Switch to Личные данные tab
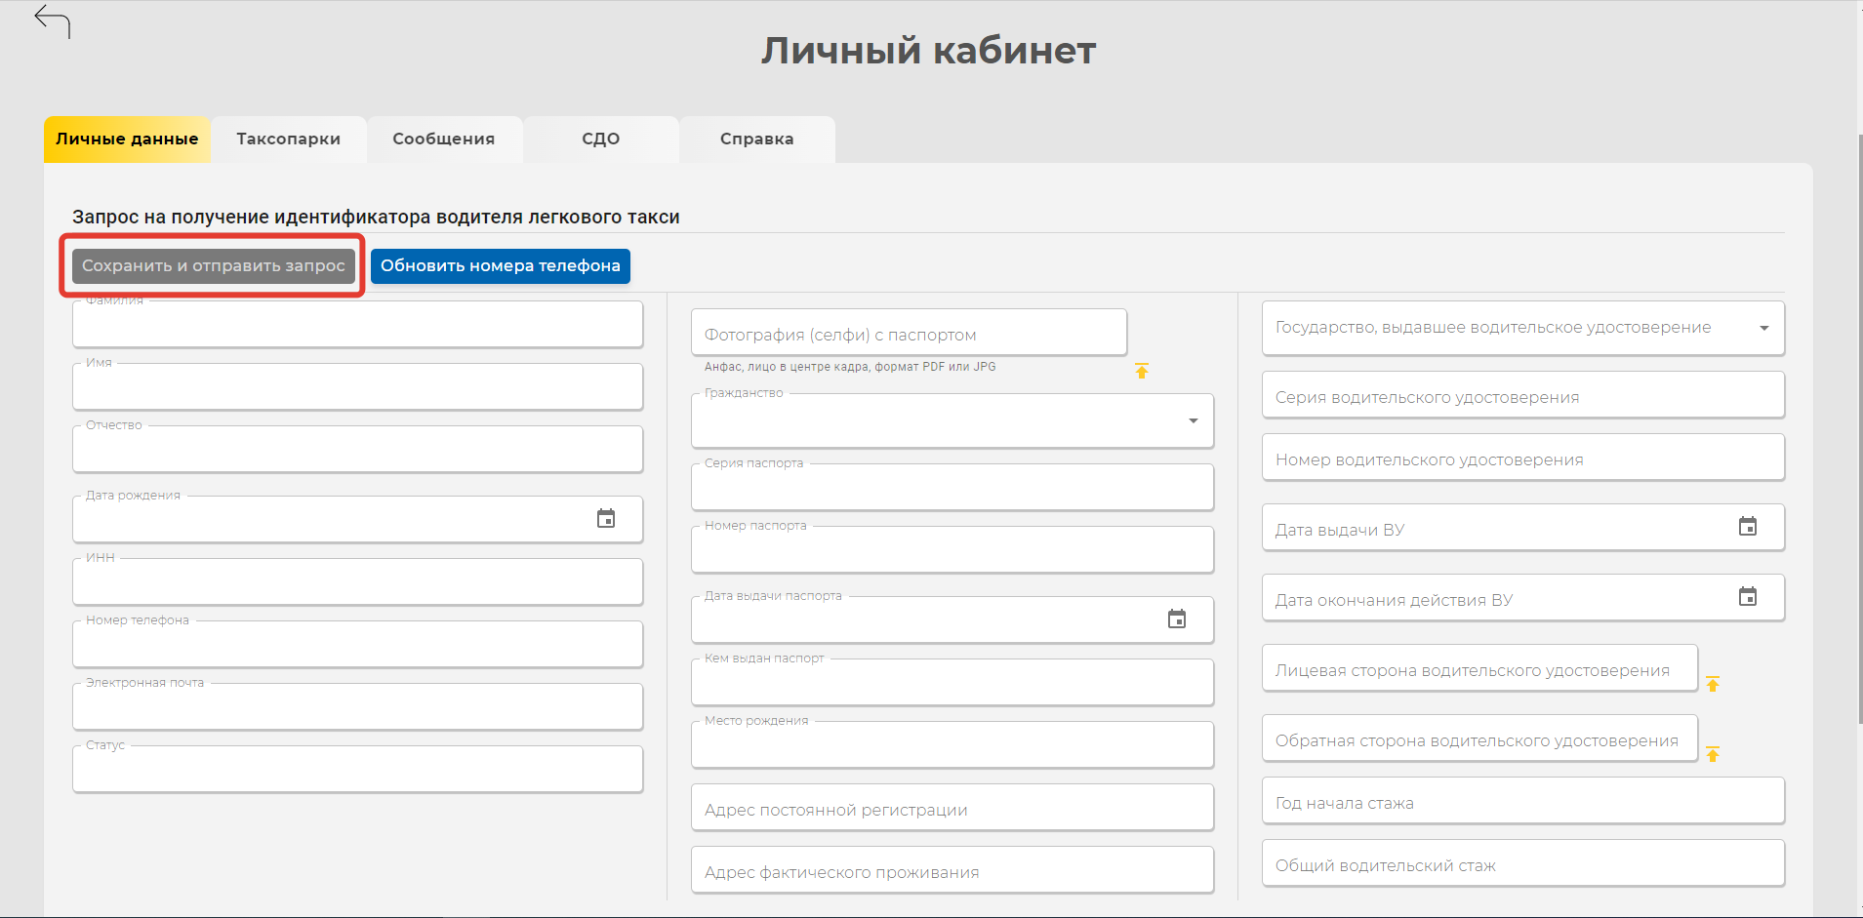The image size is (1863, 918). 127,140
